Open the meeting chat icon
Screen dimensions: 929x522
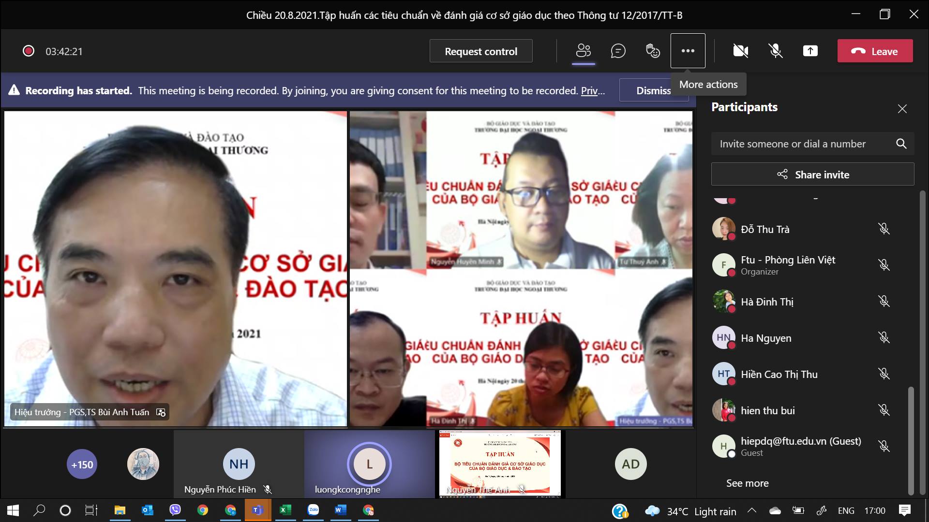point(618,51)
